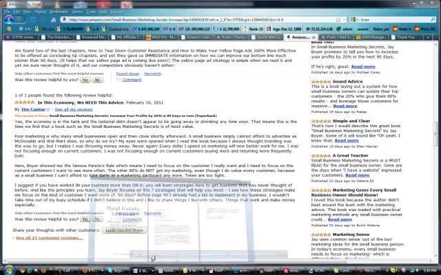Click Permalink under first review

tap(153, 74)
